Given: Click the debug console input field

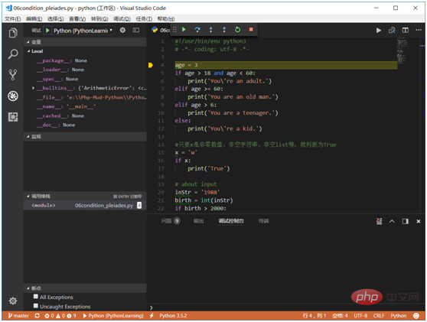Looking at the screenshot, I should (287, 307).
